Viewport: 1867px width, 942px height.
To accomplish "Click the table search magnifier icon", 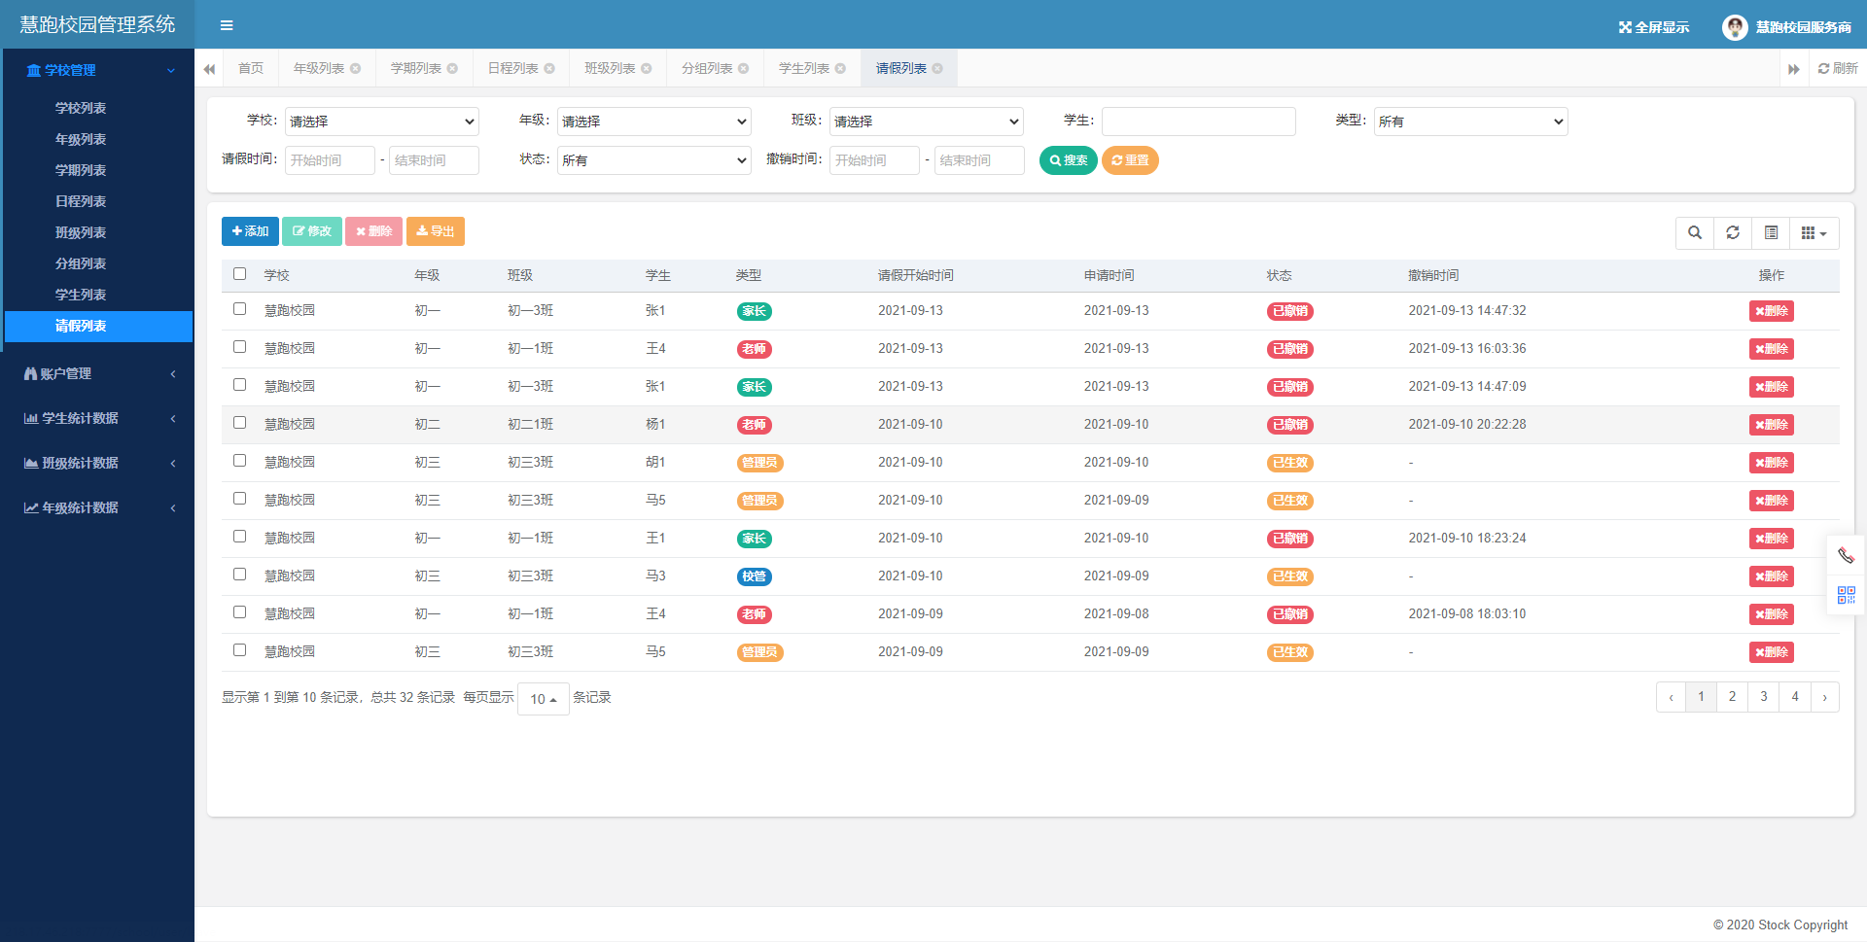I will (1695, 233).
